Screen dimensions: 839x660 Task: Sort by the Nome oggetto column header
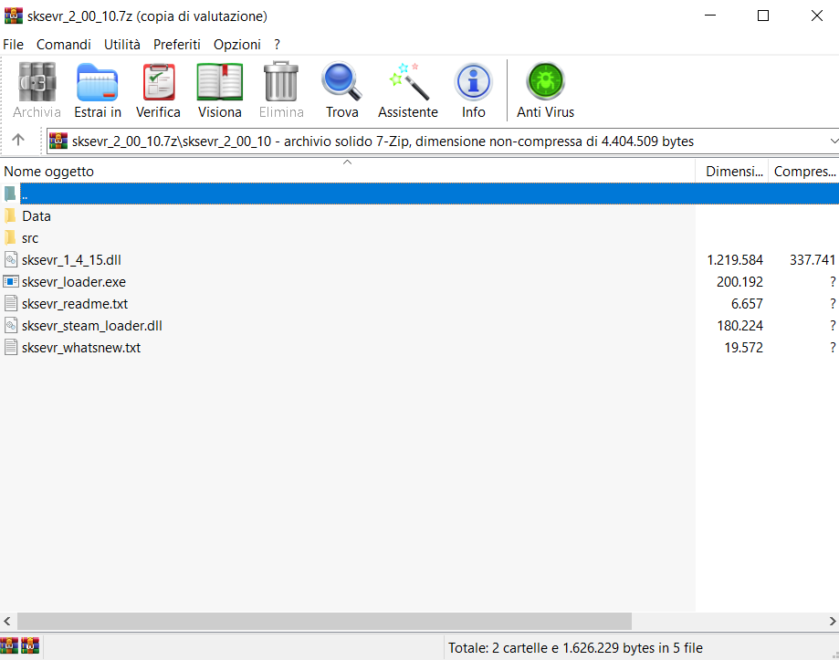point(347,171)
